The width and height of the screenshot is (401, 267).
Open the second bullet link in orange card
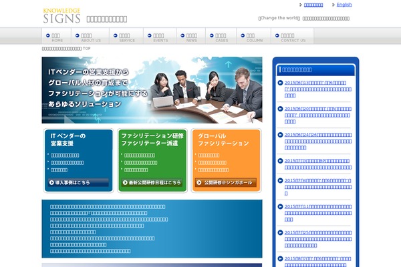(x=213, y=163)
